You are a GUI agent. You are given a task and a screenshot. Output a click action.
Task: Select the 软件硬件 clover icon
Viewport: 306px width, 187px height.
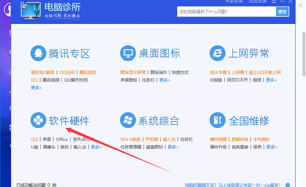(38, 120)
